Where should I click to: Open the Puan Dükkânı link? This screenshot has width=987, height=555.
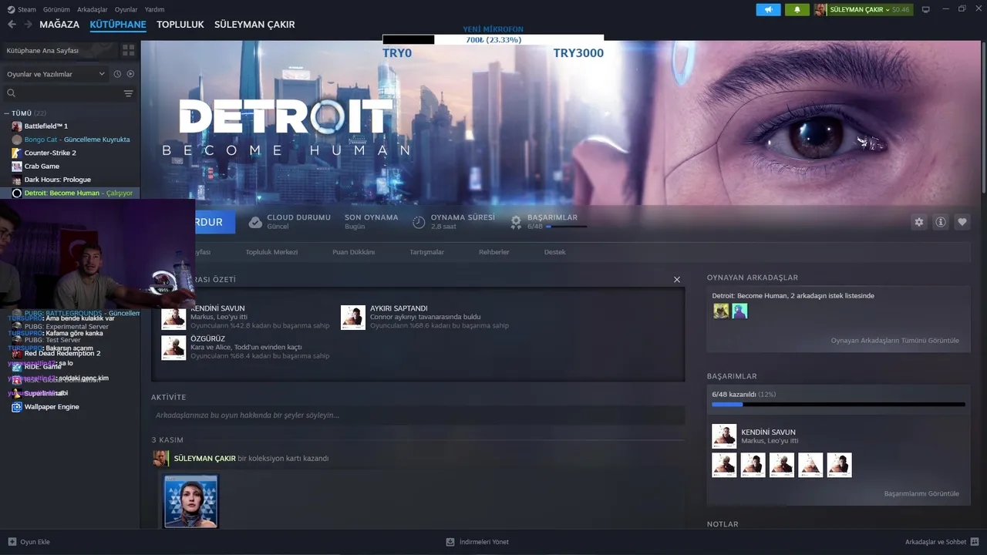[353, 252]
